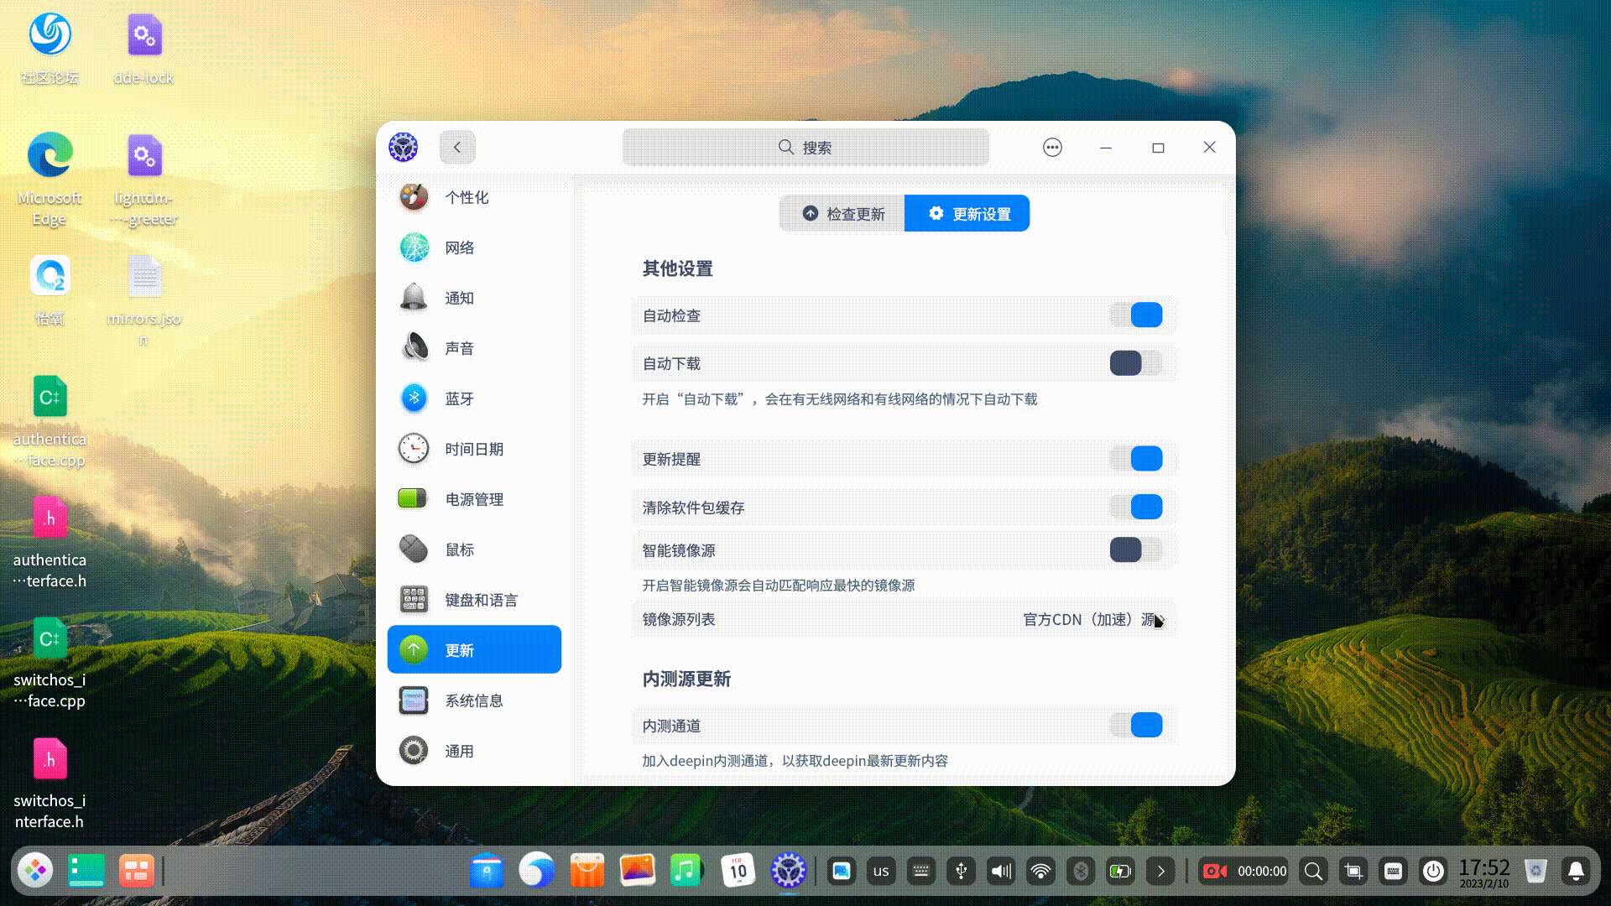Enable 智能镜像源 switch
This screenshot has width=1611, height=906.
click(1136, 550)
